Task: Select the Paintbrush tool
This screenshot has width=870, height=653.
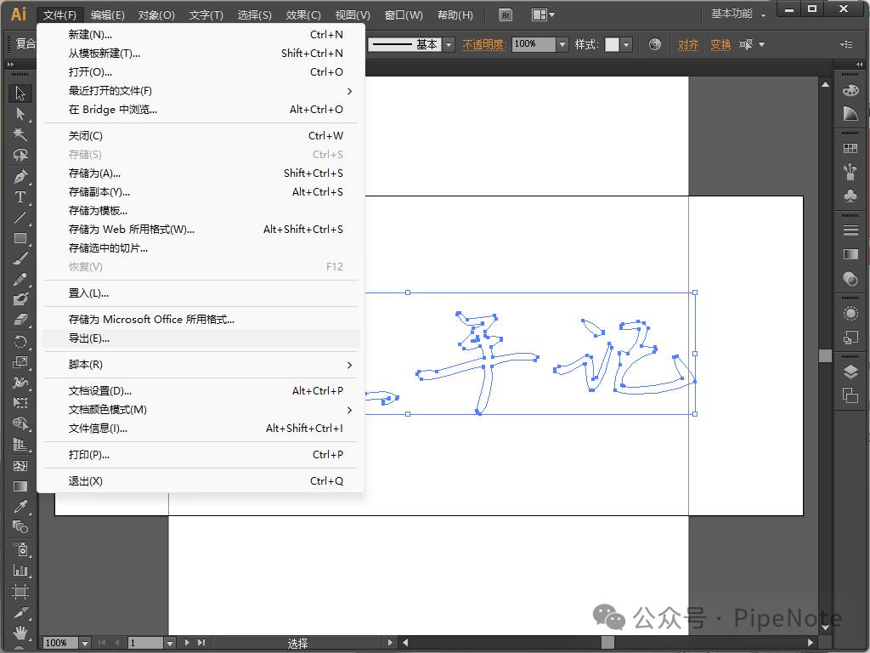Action: [x=20, y=258]
